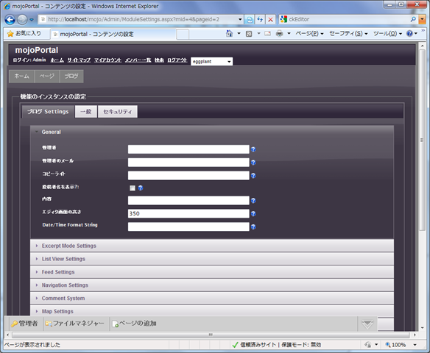Click the search magnifier icon in search box
This screenshot has height=353, width=430.
(x=413, y=19)
